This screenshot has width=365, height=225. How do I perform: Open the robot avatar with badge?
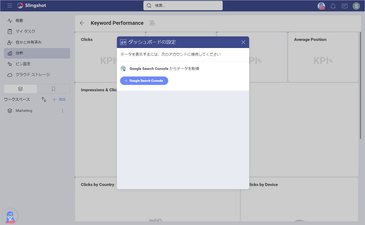[x=321, y=6]
